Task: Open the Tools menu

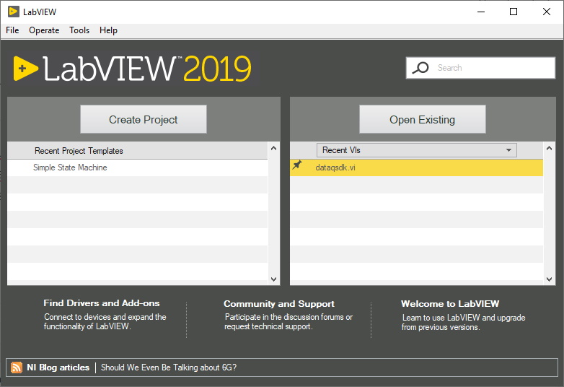Action: click(79, 30)
